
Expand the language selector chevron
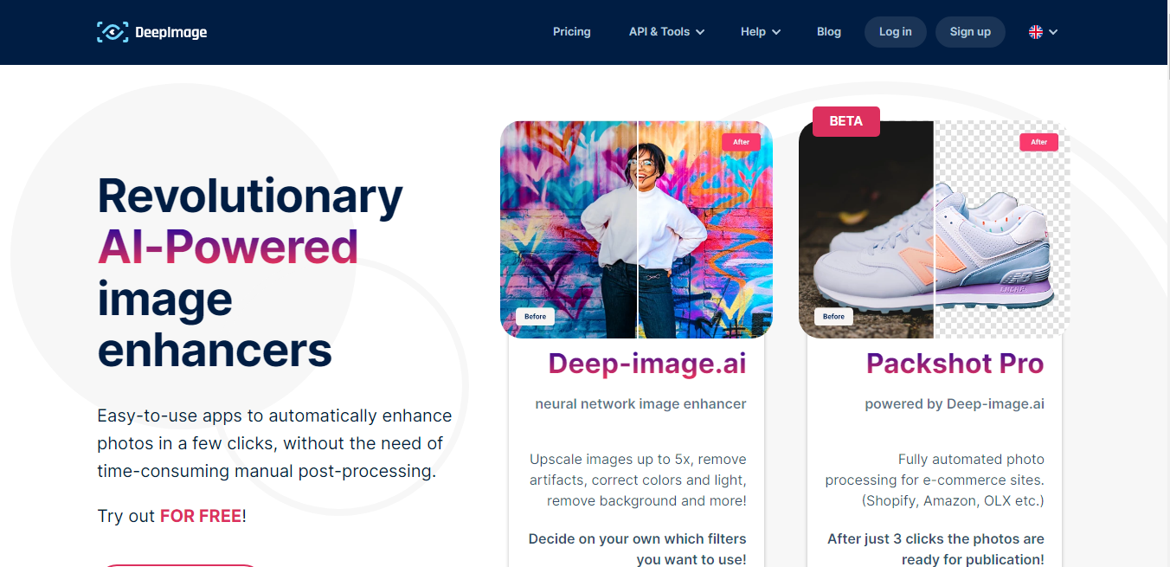[x=1053, y=32]
